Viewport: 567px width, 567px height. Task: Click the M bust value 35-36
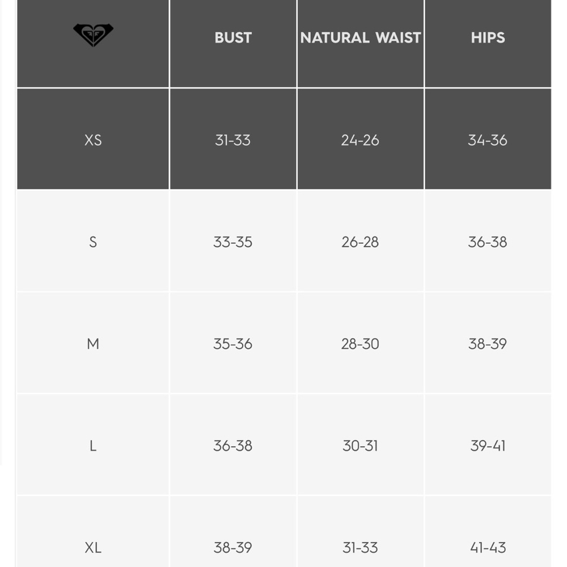(233, 344)
